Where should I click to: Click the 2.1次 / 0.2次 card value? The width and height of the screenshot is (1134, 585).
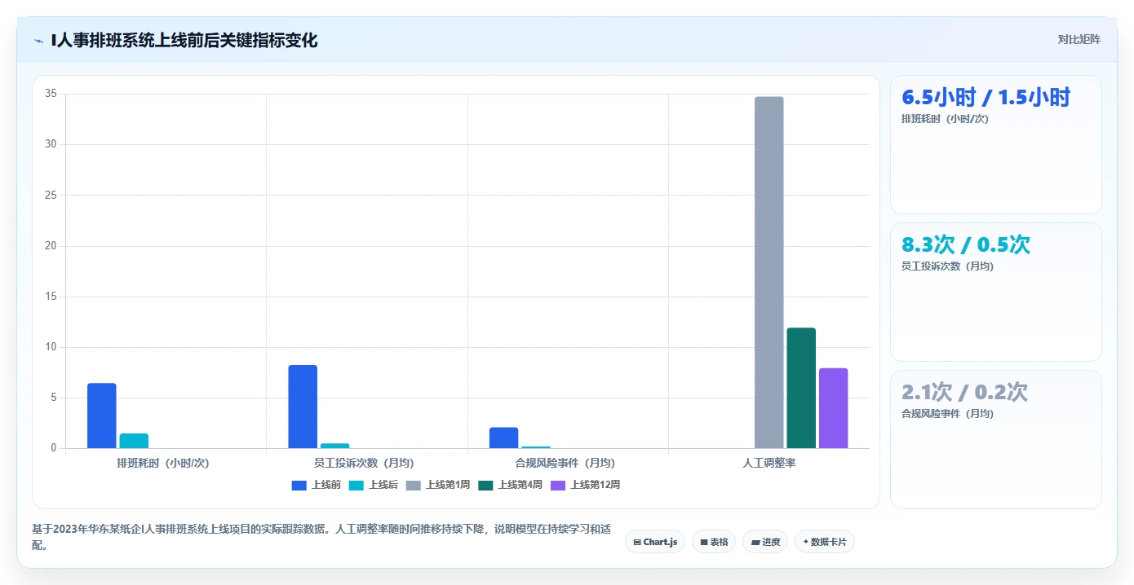pyautogui.click(x=964, y=393)
